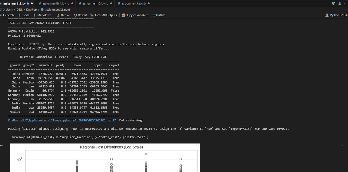Click the 'TASK 2: ONE-WAY ANOVA (REGIONAL COST)' heading
The height and width of the screenshot is (172, 348).
[40, 23]
